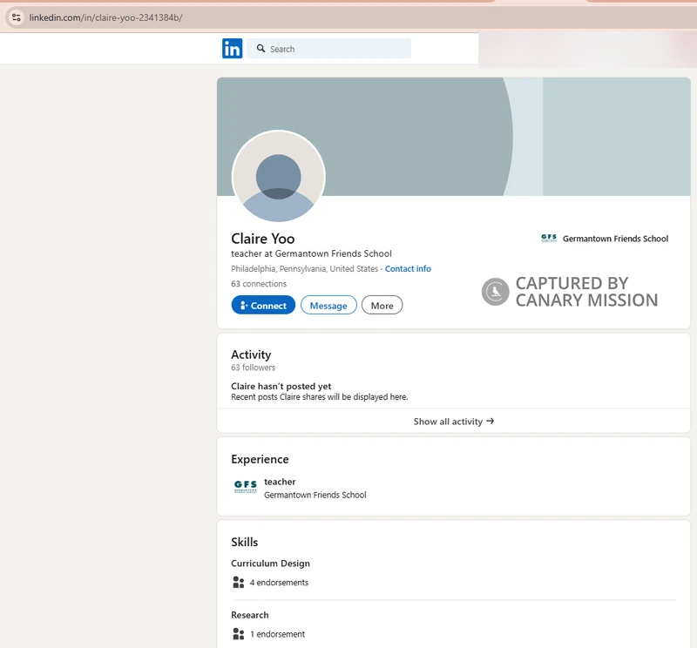The image size is (697, 648).
Task: Click Show all activity link
Action: point(453,422)
